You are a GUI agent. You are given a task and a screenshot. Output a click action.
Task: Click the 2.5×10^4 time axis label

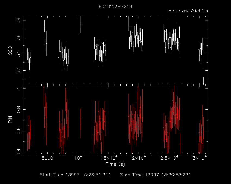[x=169, y=158]
